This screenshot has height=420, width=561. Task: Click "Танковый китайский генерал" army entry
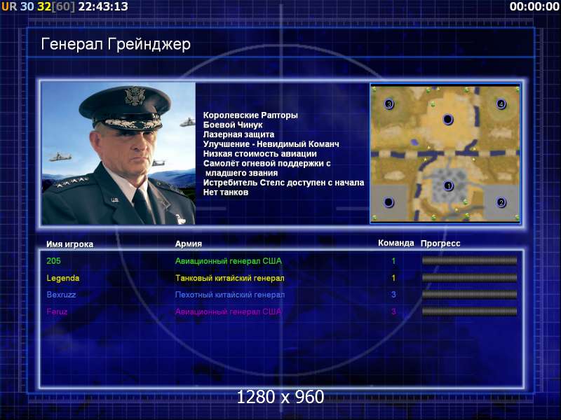pos(230,278)
